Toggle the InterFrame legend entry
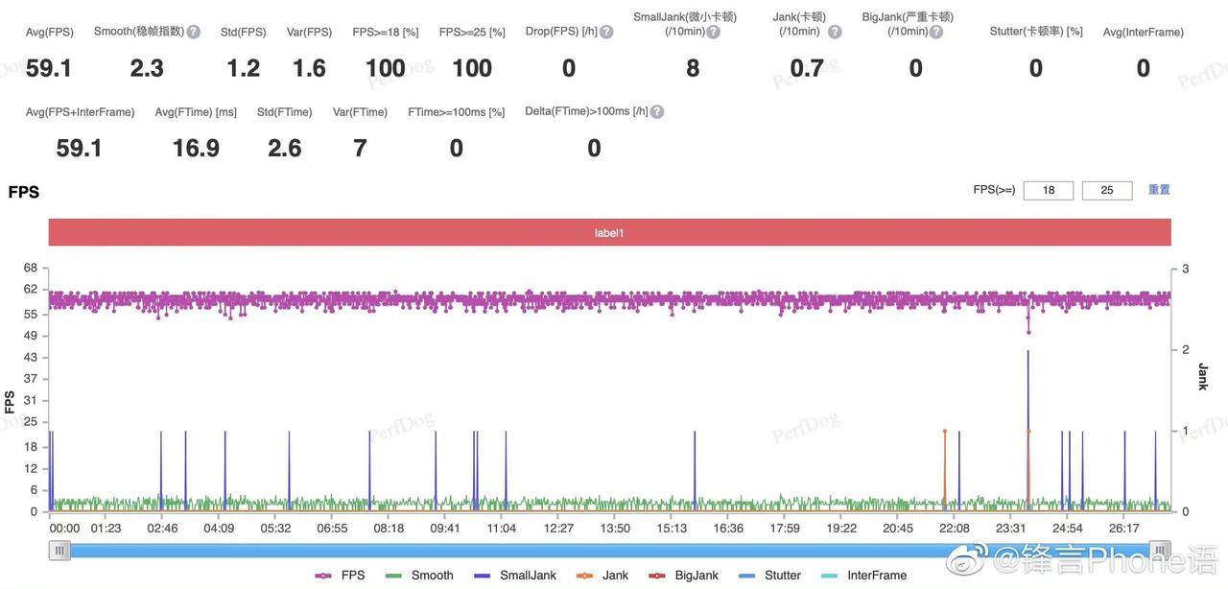1228x589 pixels. (863, 576)
